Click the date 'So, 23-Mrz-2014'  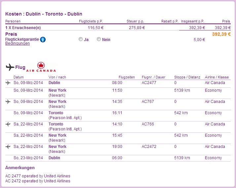28,158
